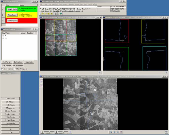The image size is (169, 135).
Task: Select the yellow-bordered image in the Layout Window
Action: [153, 31]
